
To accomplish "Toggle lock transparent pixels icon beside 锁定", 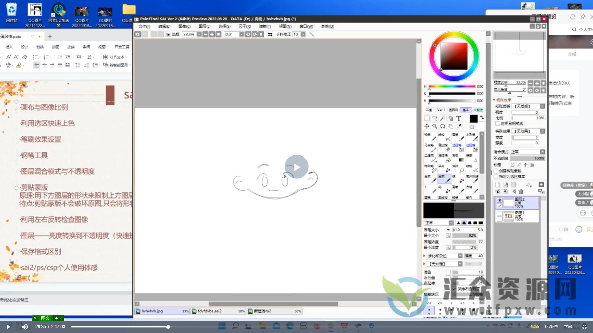I will coord(513,165).
